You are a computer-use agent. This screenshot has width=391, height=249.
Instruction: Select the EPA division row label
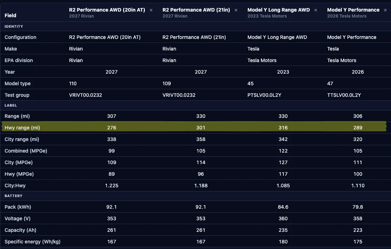pyautogui.click(x=19, y=60)
